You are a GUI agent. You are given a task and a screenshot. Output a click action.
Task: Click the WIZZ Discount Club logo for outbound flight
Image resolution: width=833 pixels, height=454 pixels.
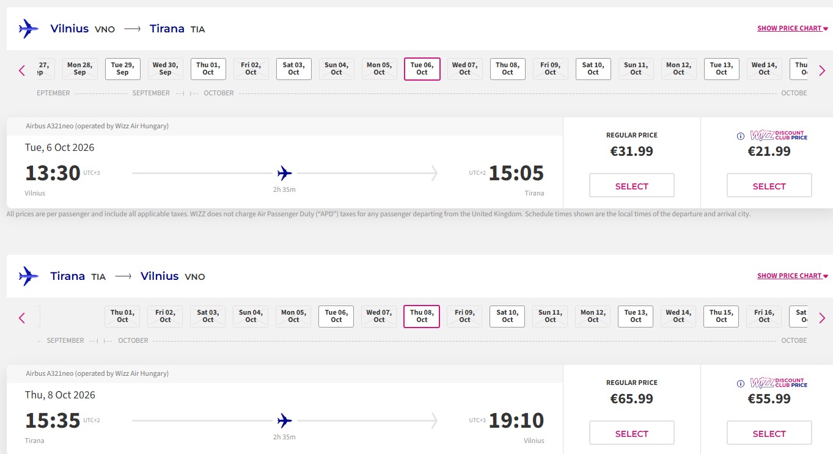click(x=779, y=136)
